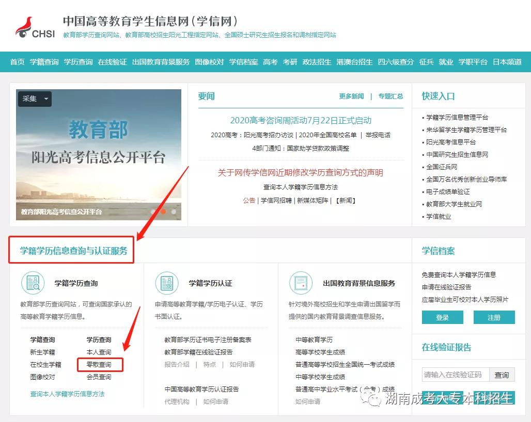This screenshot has width=531, height=422.
Task: Open the 考研 navigation item
Action: tap(289, 62)
